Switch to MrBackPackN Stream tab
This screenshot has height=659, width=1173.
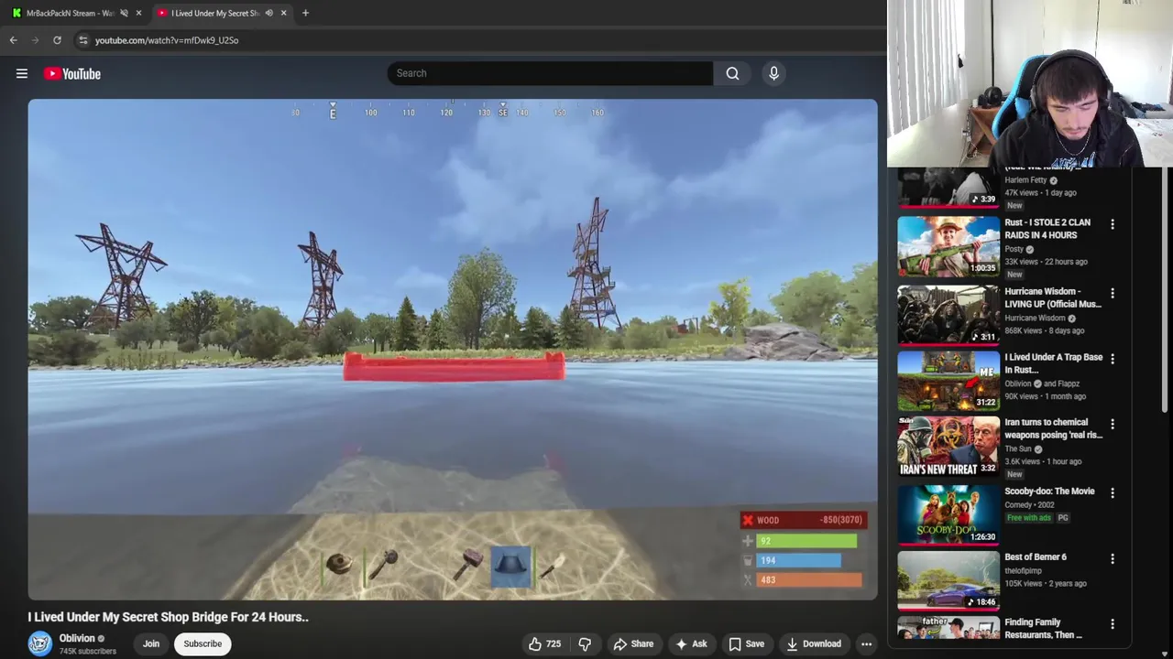pyautogui.click(x=71, y=13)
